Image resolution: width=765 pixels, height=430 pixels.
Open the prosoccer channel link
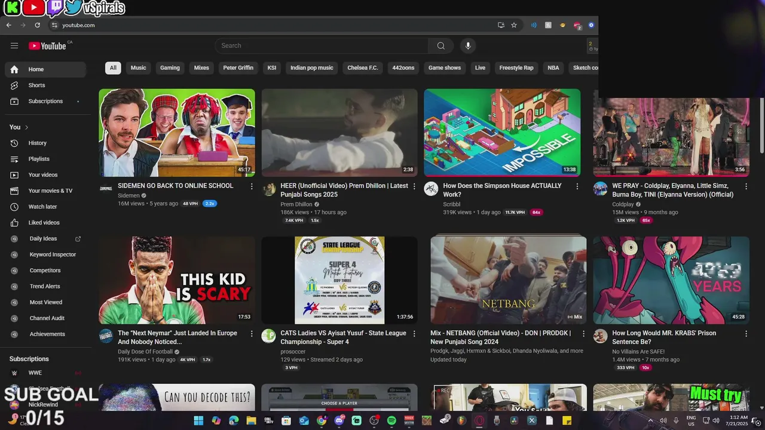point(293,352)
